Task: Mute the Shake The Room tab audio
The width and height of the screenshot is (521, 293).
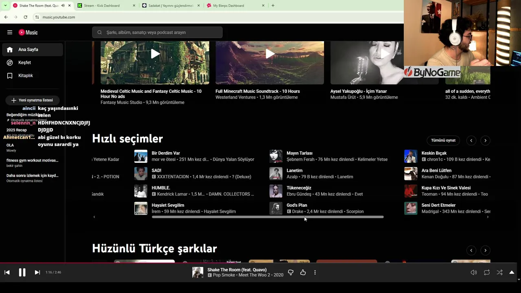Action: tap(63, 5)
